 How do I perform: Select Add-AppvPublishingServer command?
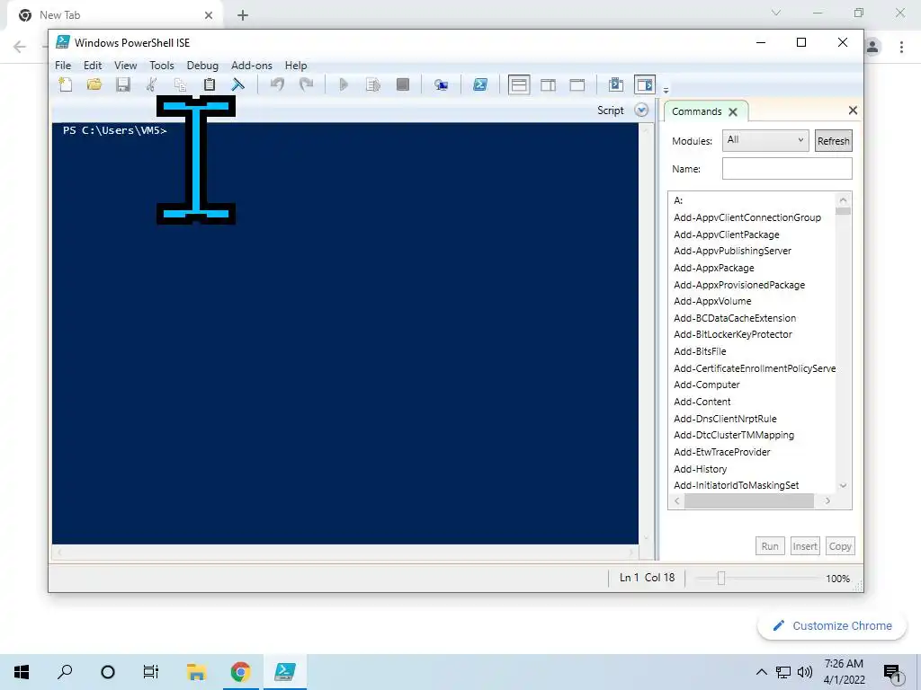pos(732,252)
